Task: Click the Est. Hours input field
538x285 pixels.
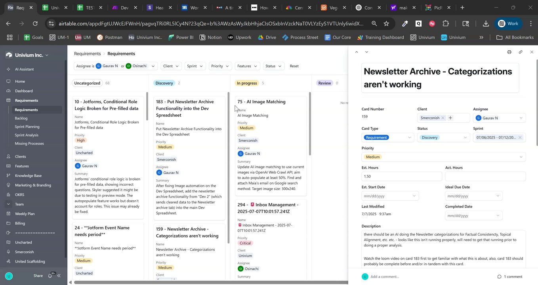Action: point(401,177)
